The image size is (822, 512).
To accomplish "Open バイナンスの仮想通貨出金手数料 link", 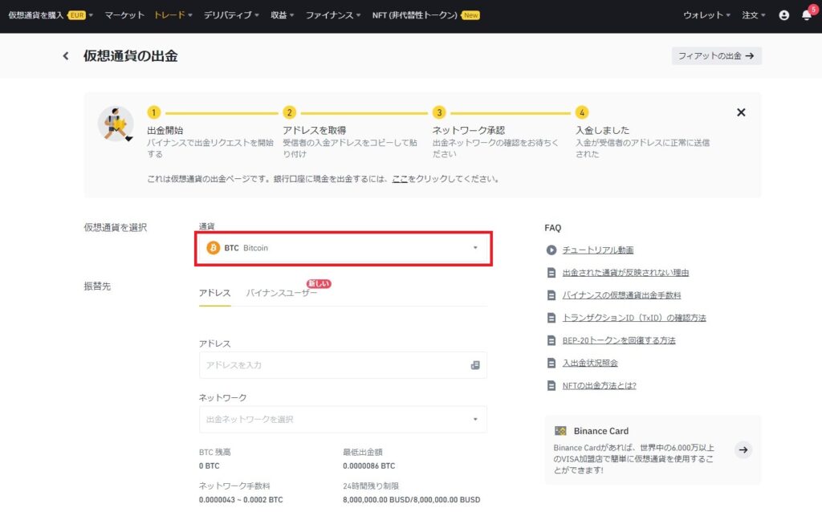I will point(621,295).
